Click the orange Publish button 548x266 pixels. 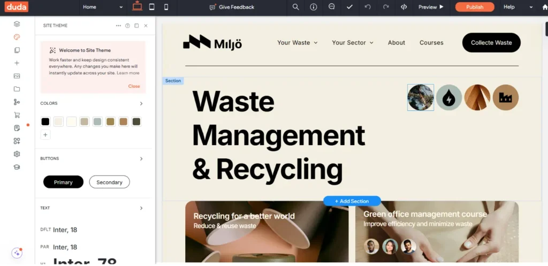point(474,7)
